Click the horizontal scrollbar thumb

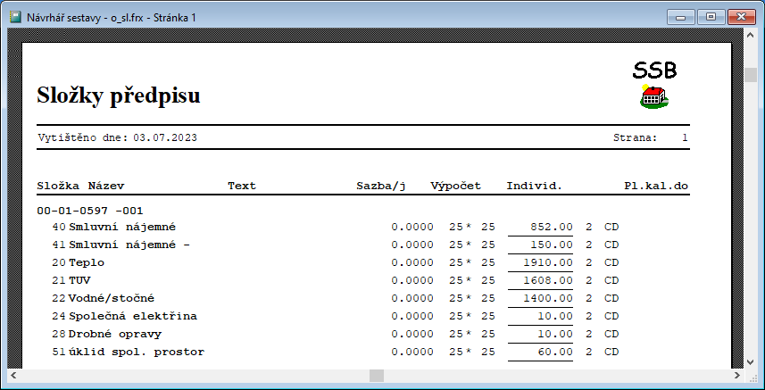[x=377, y=376]
